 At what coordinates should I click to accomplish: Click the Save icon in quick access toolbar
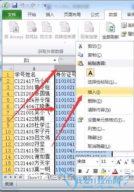[x=15, y=5]
